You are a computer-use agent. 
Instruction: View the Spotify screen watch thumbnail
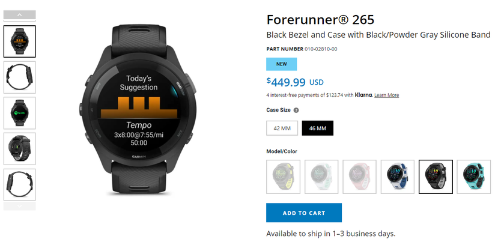(20, 113)
